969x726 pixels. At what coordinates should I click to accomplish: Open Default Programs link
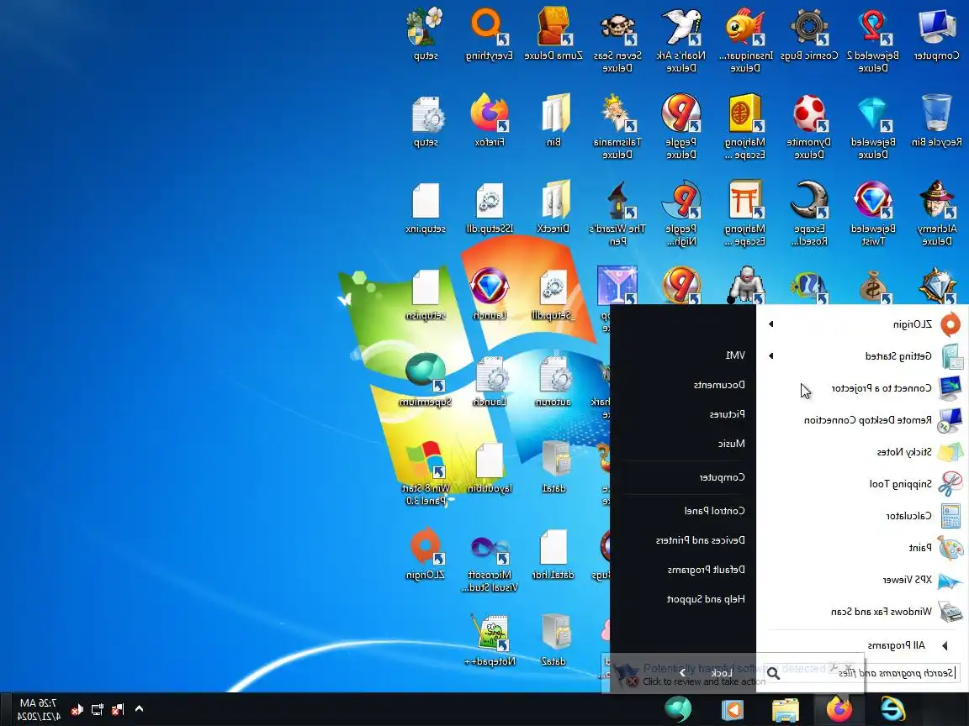(707, 569)
